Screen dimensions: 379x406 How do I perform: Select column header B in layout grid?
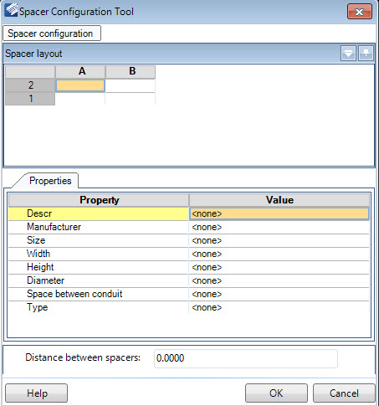[131, 72]
